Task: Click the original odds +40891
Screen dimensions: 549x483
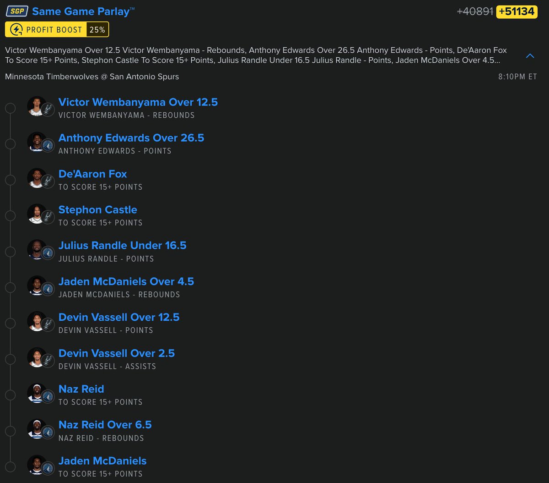Action: [475, 11]
